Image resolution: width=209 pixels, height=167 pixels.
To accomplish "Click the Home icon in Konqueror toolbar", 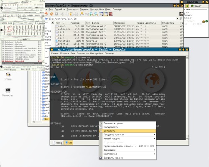I will (x=46, y=14).
